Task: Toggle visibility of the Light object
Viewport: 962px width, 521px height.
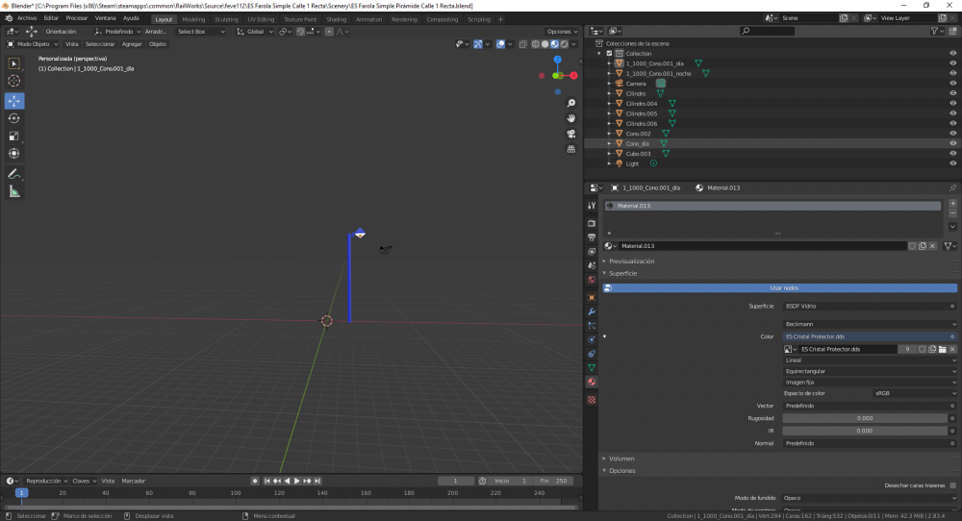Action: click(952, 163)
